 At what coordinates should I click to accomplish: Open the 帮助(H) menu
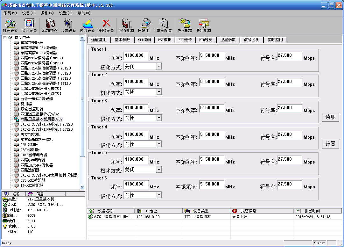coord(84,13)
